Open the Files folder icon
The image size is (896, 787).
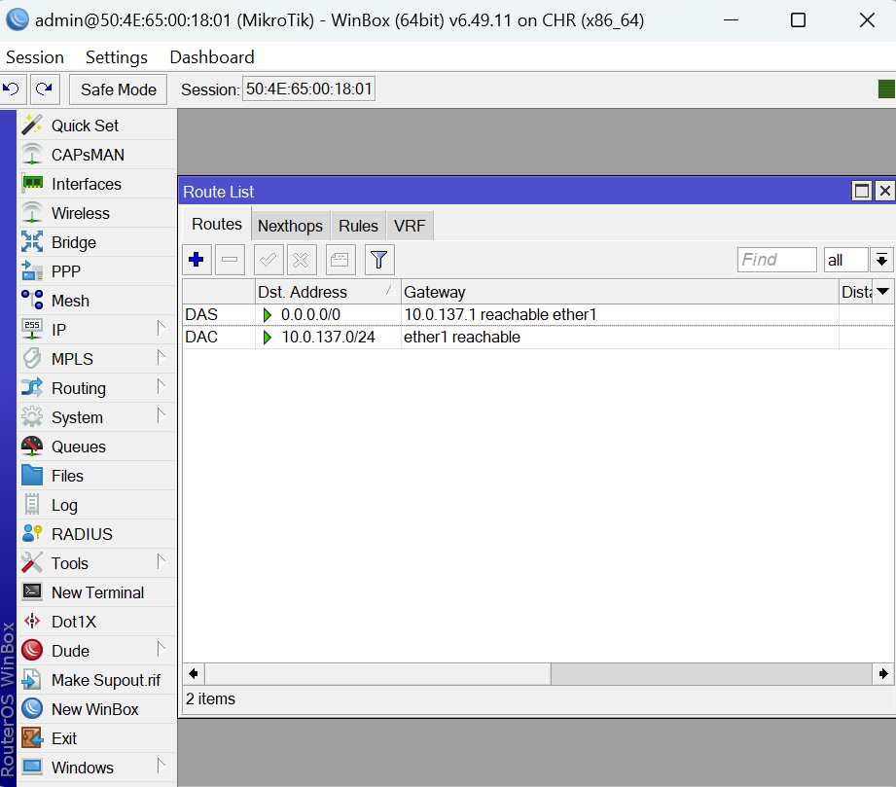coord(32,476)
